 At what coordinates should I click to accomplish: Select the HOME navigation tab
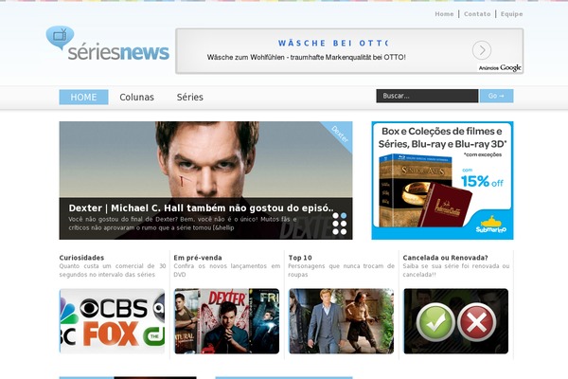(x=83, y=98)
